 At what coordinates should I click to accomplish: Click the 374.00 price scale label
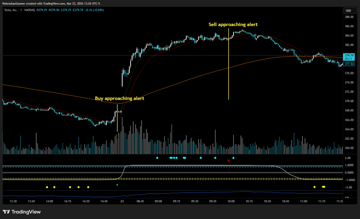(x=349, y=82)
